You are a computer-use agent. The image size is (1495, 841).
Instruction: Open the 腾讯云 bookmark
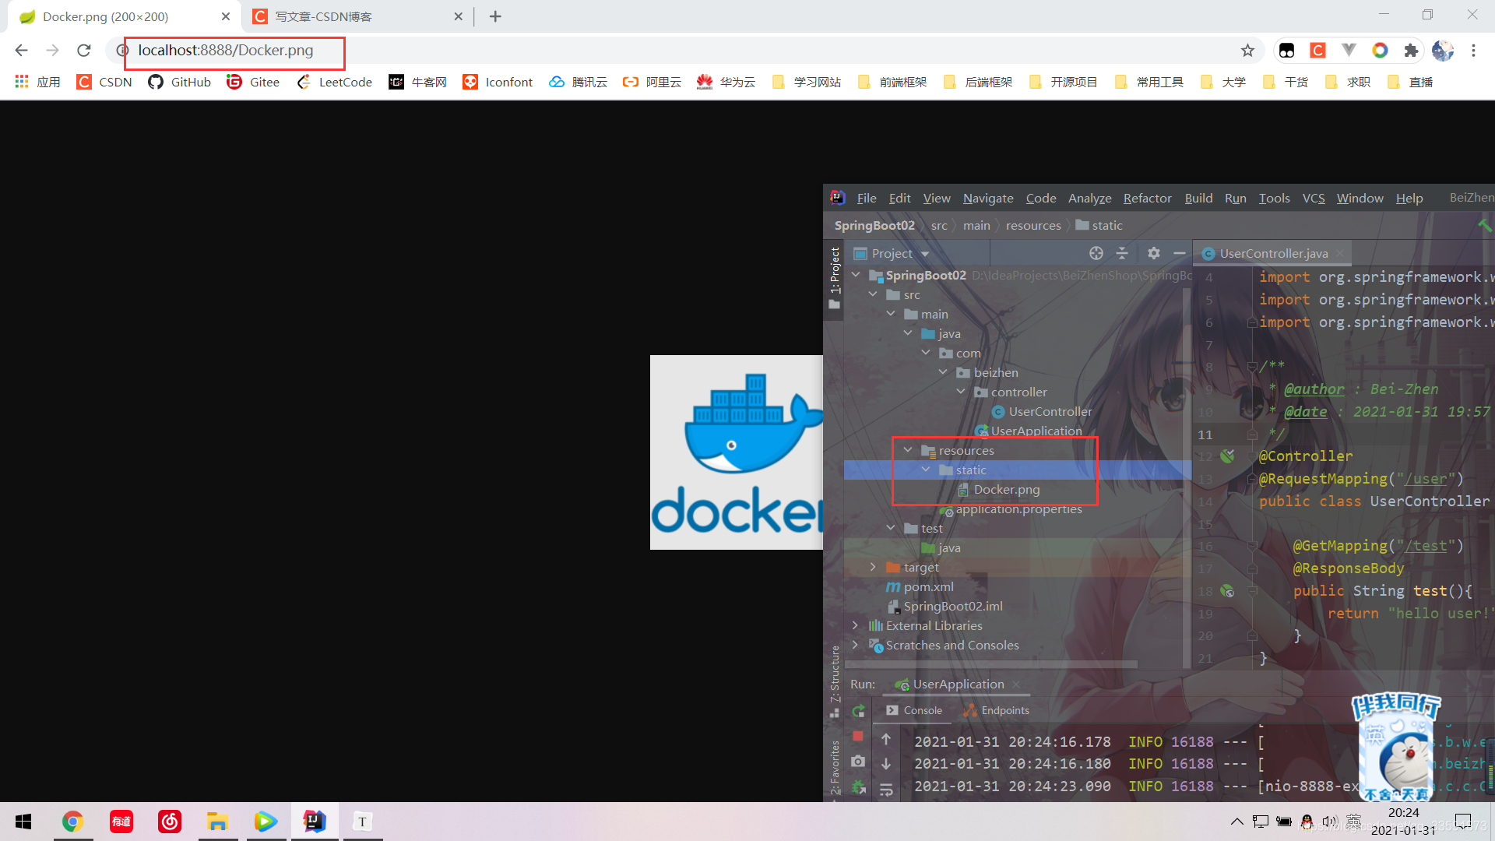[578, 82]
